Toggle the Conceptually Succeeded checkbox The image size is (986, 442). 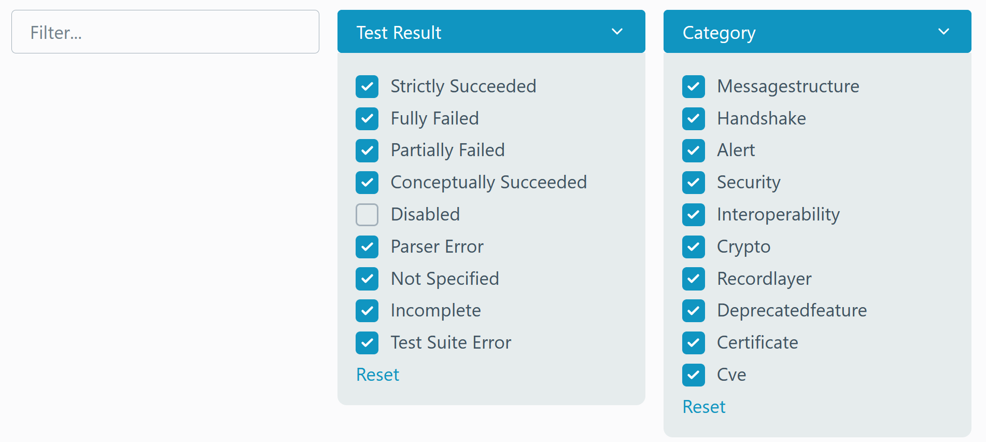click(x=367, y=183)
